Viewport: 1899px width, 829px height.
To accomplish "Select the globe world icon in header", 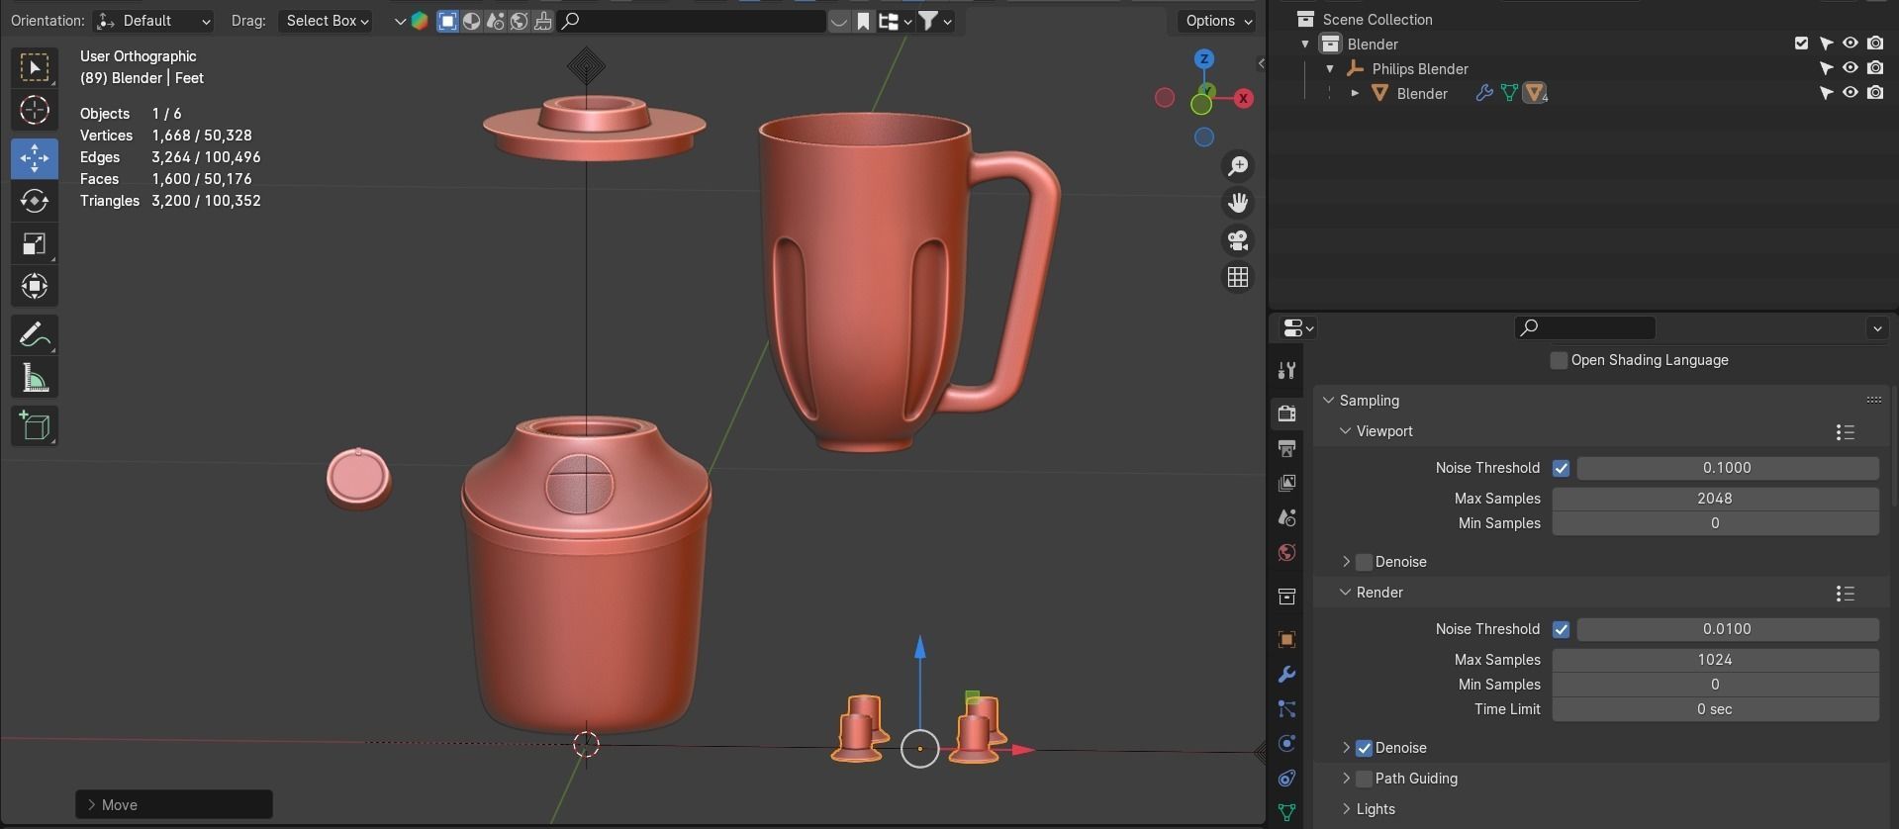I will coord(520,21).
